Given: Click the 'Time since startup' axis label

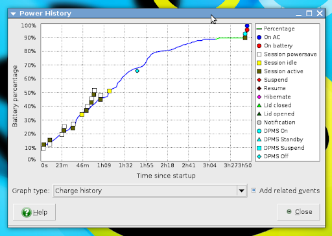Looking at the screenshot, I should 166,176.
